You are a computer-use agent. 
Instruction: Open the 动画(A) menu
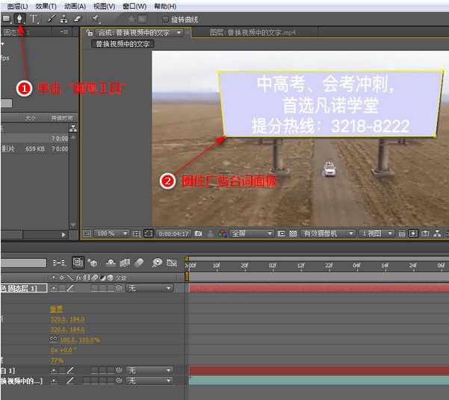[x=75, y=6]
